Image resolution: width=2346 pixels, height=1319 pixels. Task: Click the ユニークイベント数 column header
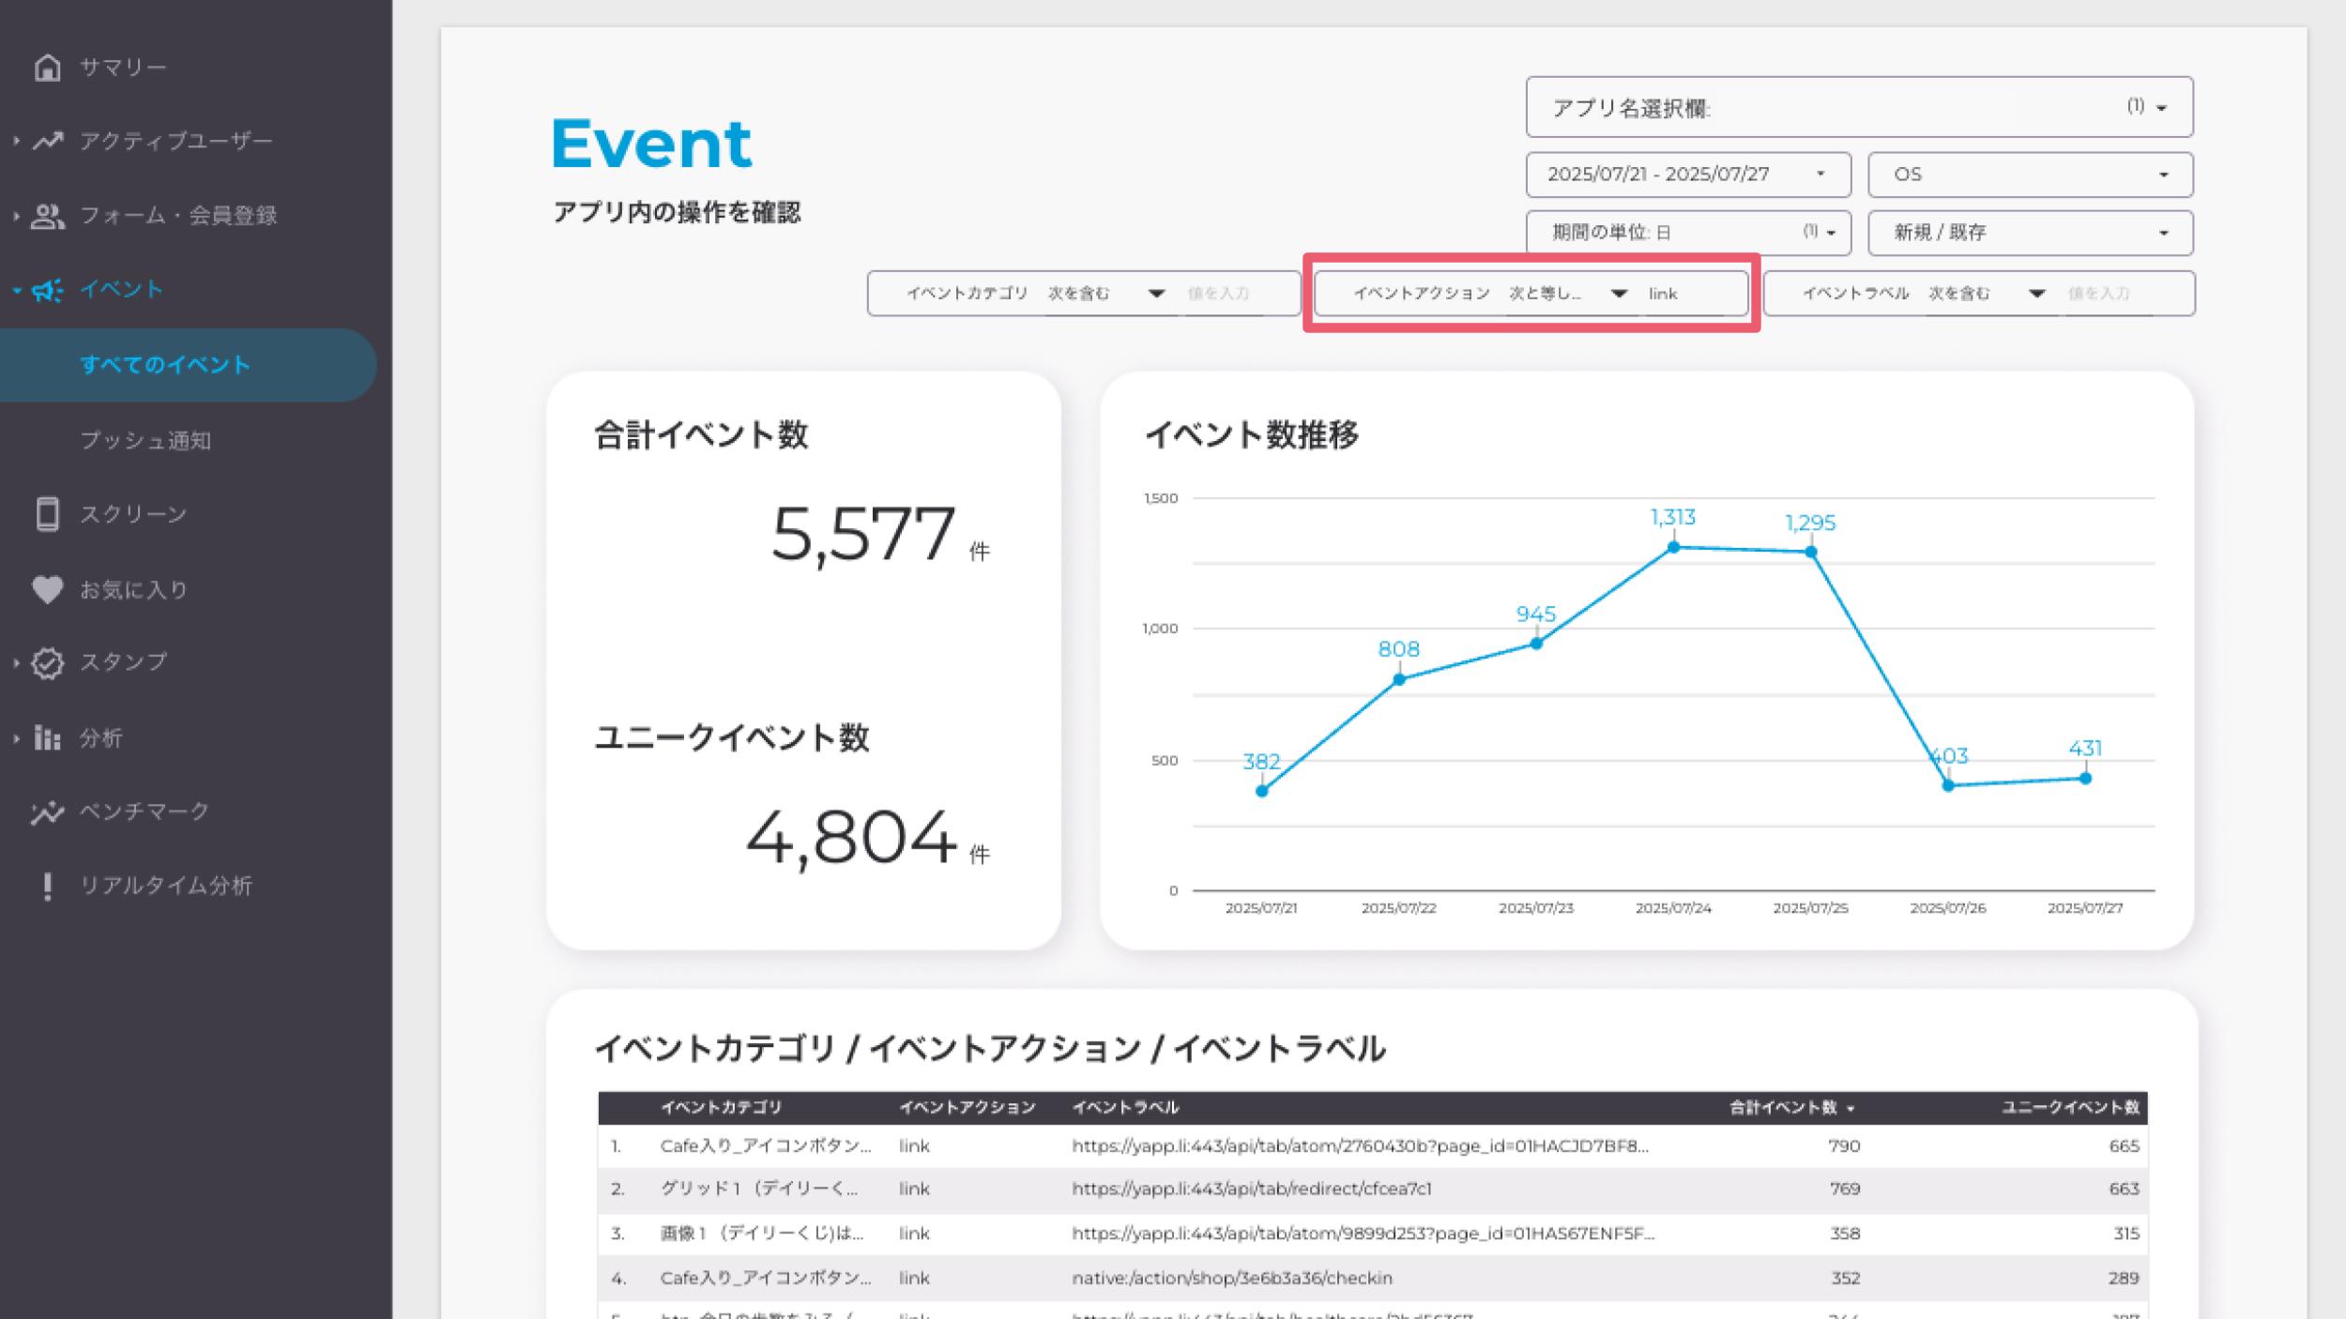click(2070, 1108)
